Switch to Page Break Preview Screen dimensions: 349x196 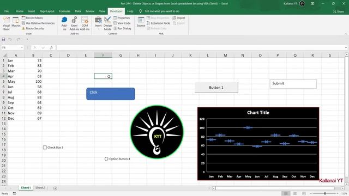pyautogui.click(x=304, y=193)
